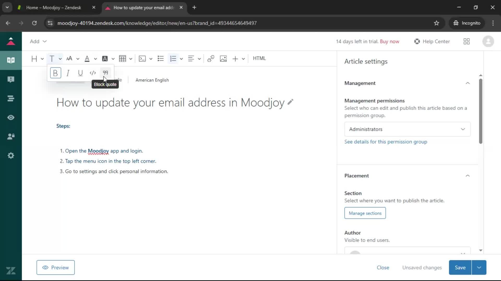
Task: Click Close at the bottom
Action: tap(383, 267)
